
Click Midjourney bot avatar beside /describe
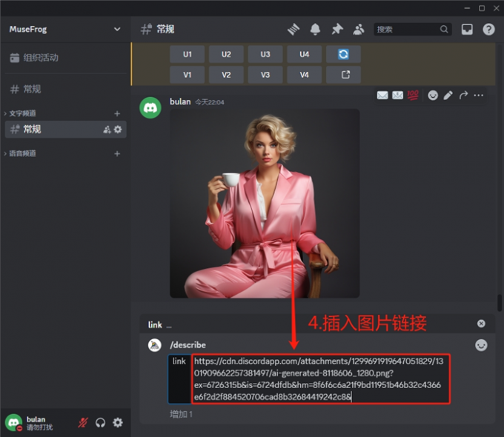pyautogui.click(x=155, y=345)
